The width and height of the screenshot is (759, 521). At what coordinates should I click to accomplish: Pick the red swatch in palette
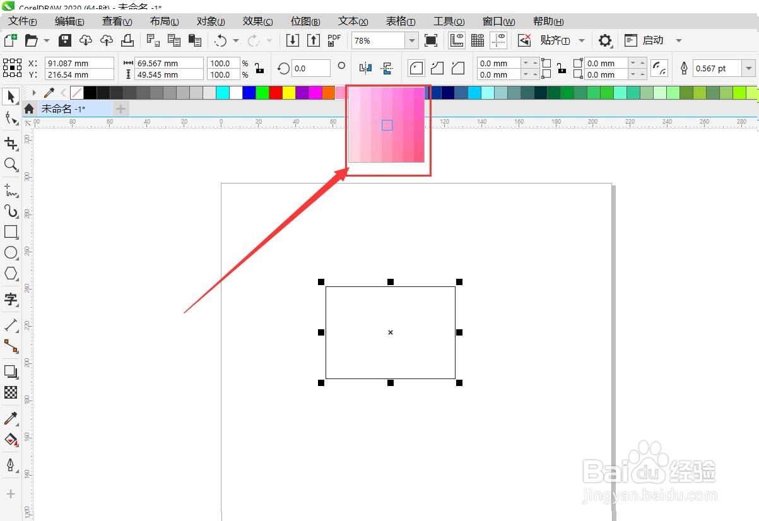[x=276, y=93]
